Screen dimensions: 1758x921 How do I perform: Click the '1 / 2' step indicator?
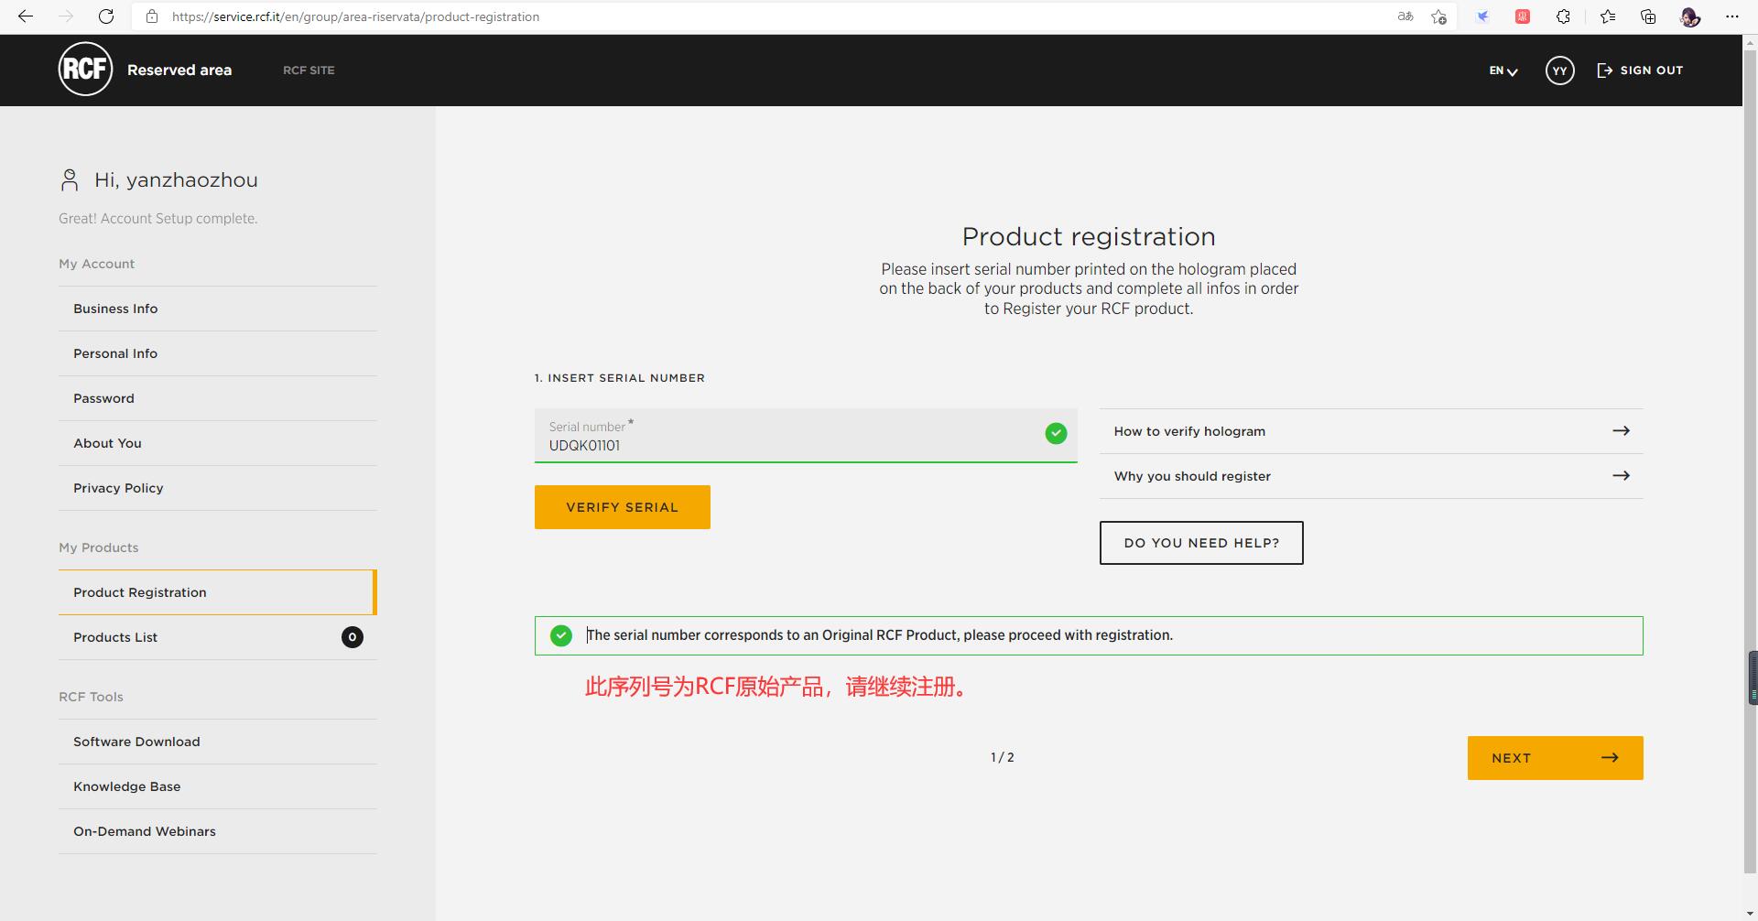point(1003,758)
